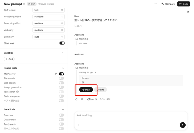Enable the Web search toggle
The image size is (194, 133).
coord(61,83)
